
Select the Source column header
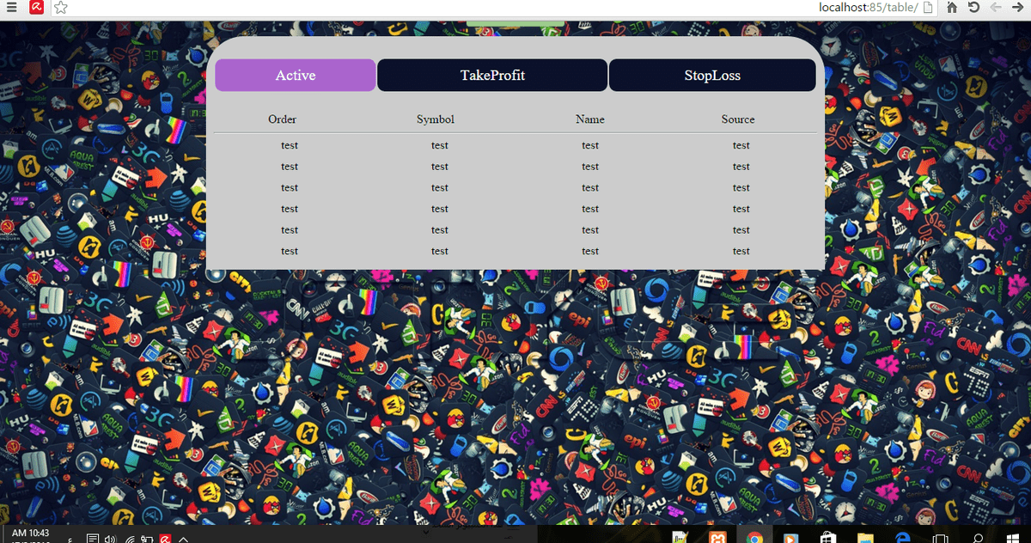coord(738,119)
